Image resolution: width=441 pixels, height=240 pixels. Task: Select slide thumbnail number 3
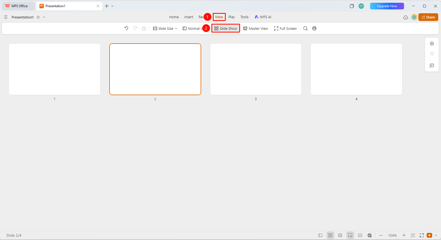click(256, 69)
